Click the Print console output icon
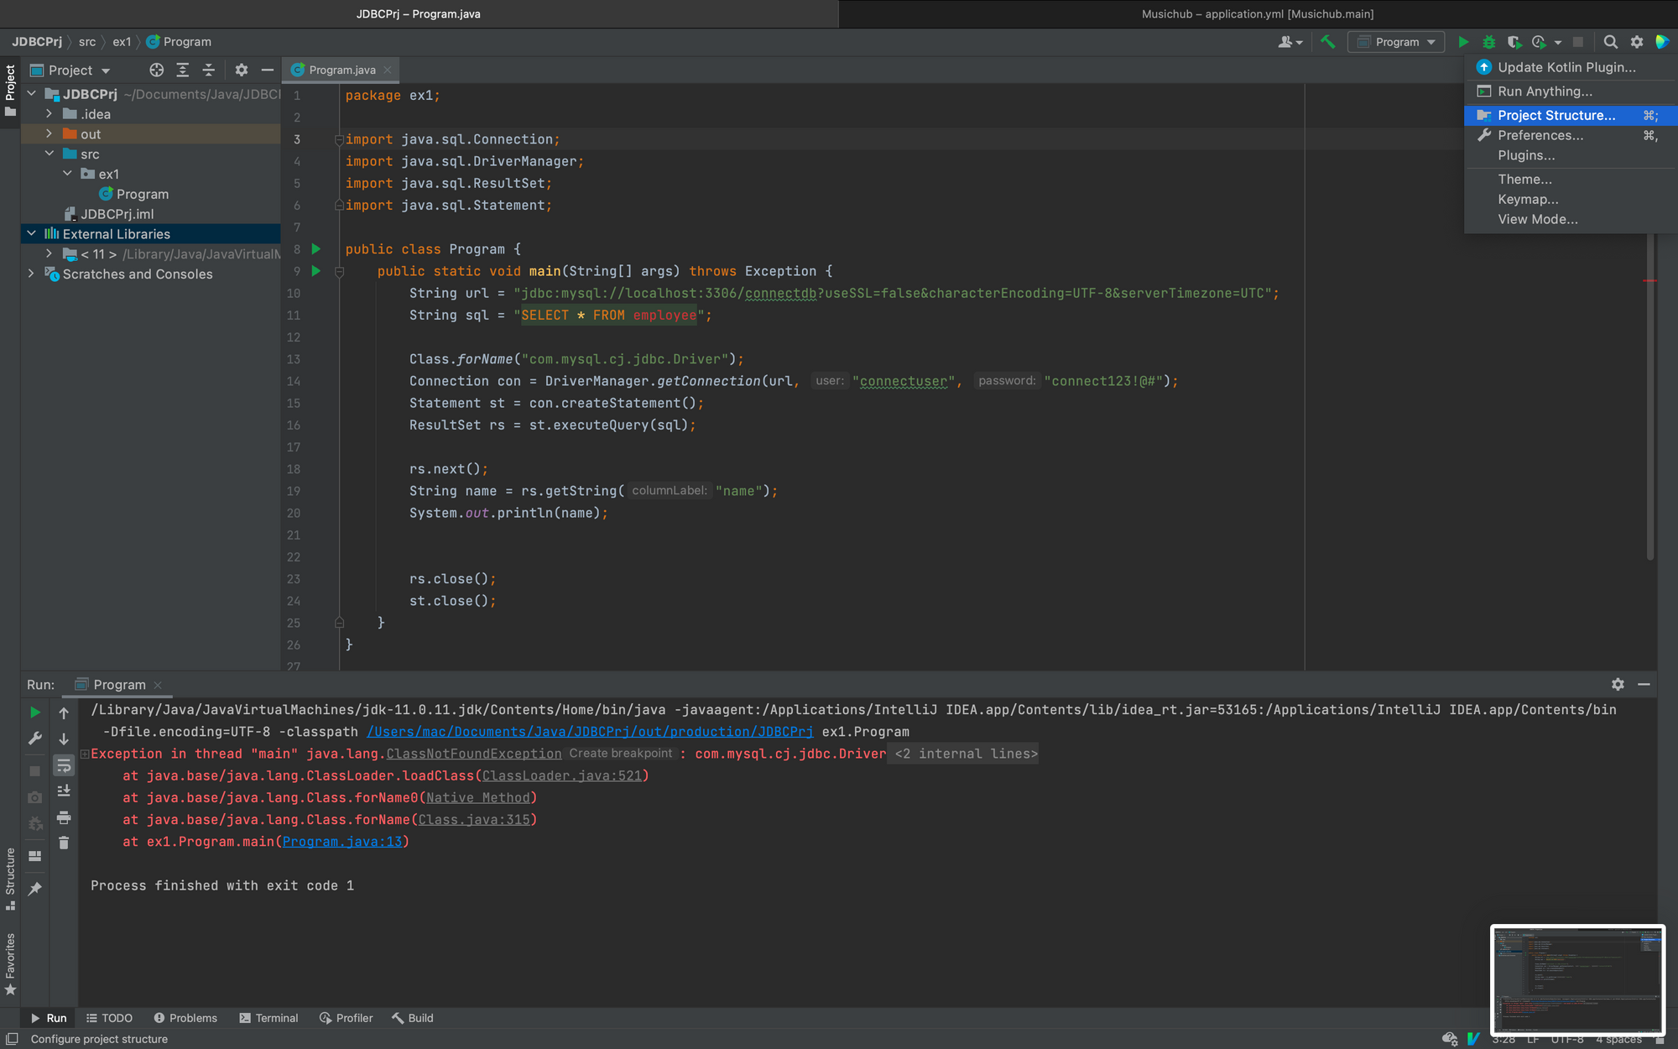The width and height of the screenshot is (1678, 1049). (64, 817)
